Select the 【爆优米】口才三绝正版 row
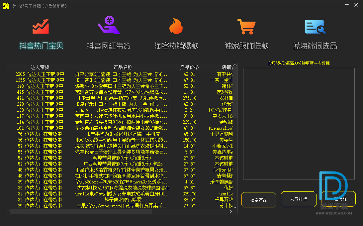363x226 pixels. tap(120, 104)
